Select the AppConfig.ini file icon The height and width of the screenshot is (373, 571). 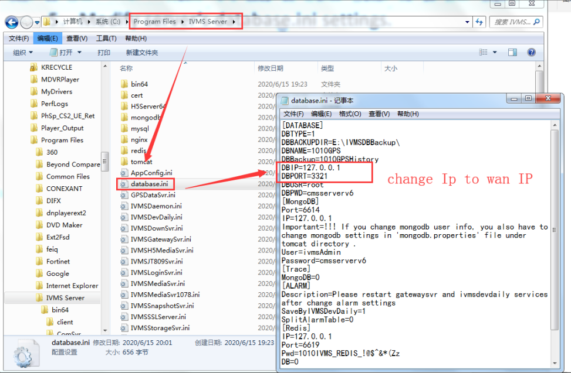tap(124, 173)
